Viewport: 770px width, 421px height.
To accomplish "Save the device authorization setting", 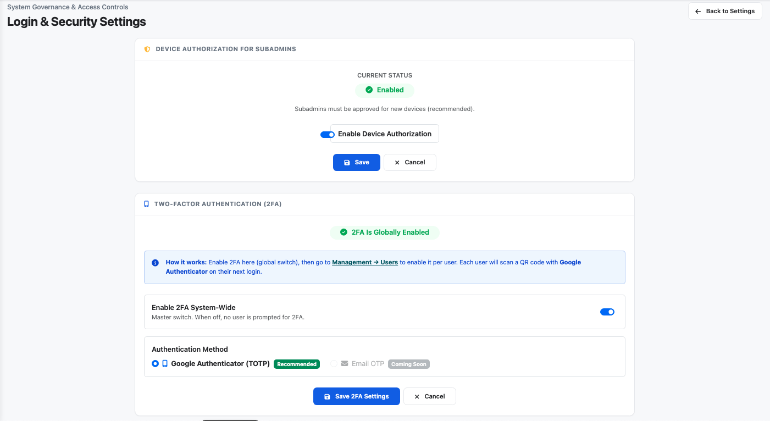I will pyautogui.click(x=357, y=162).
